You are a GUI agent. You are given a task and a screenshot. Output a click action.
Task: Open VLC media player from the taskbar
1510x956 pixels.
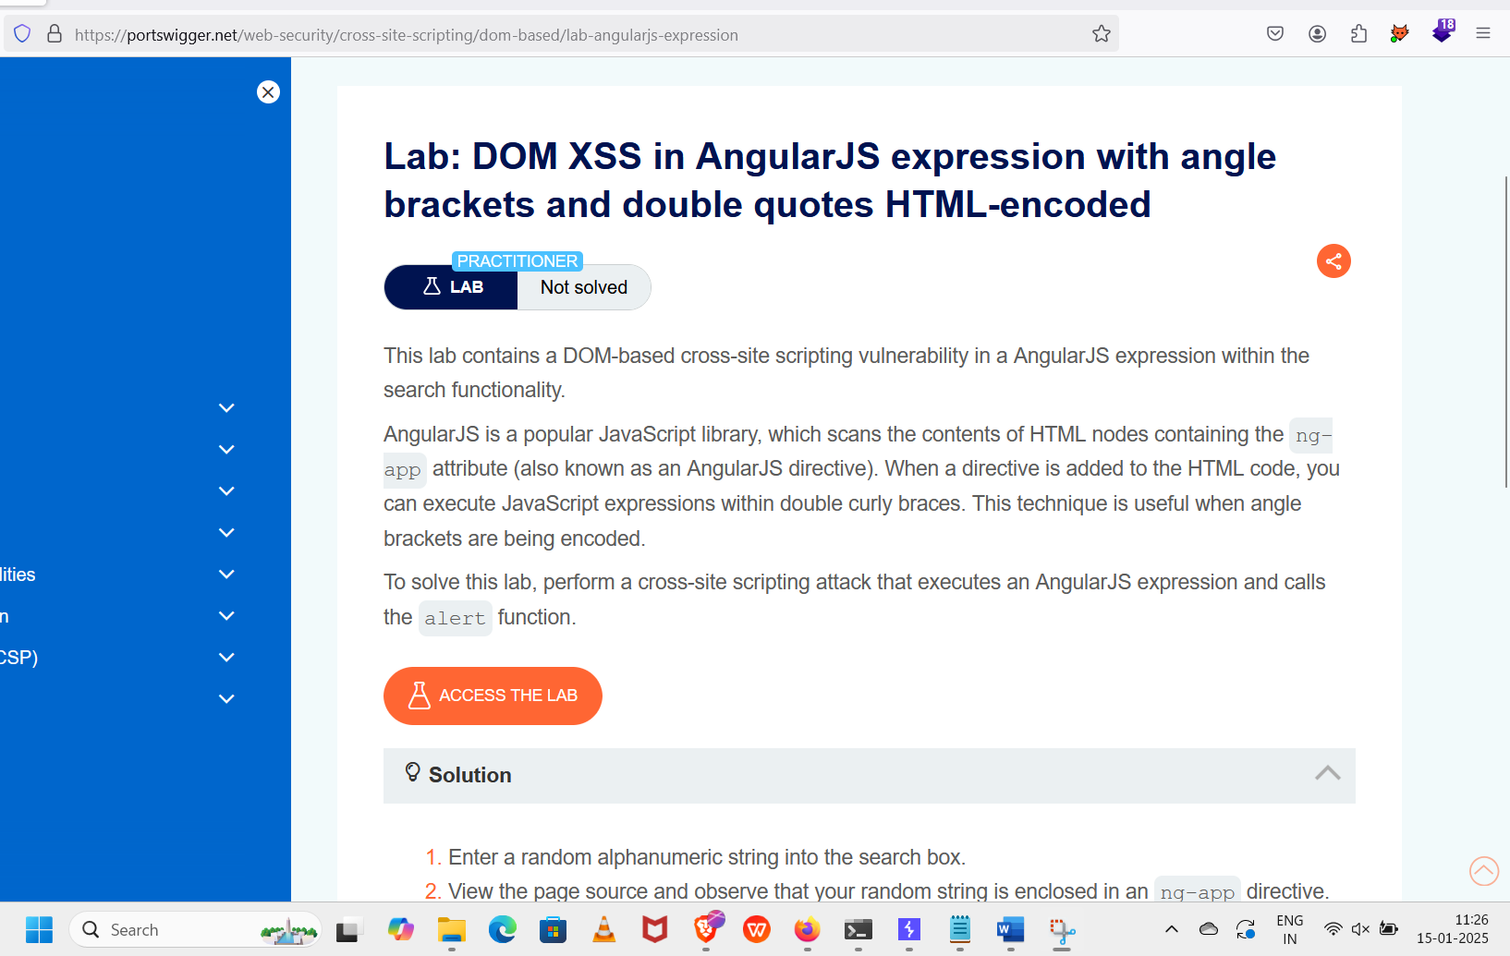pyautogui.click(x=603, y=929)
